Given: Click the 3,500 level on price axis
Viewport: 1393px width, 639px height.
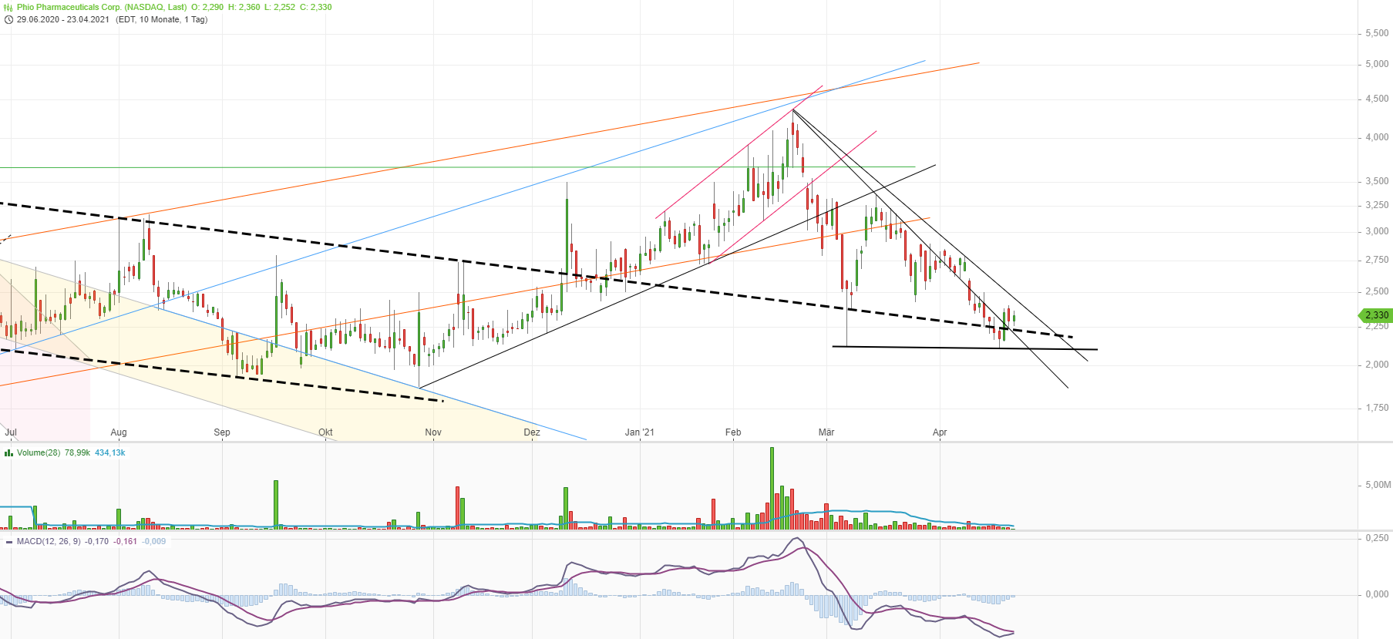Looking at the screenshot, I should click(1377, 181).
